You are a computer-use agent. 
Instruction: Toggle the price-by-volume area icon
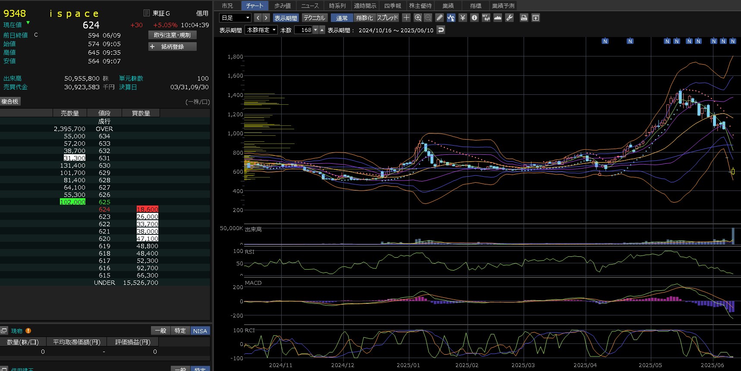coord(498,18)
